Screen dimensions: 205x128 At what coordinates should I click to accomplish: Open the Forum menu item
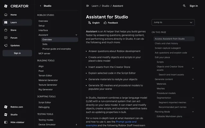[x=17, y=38]
